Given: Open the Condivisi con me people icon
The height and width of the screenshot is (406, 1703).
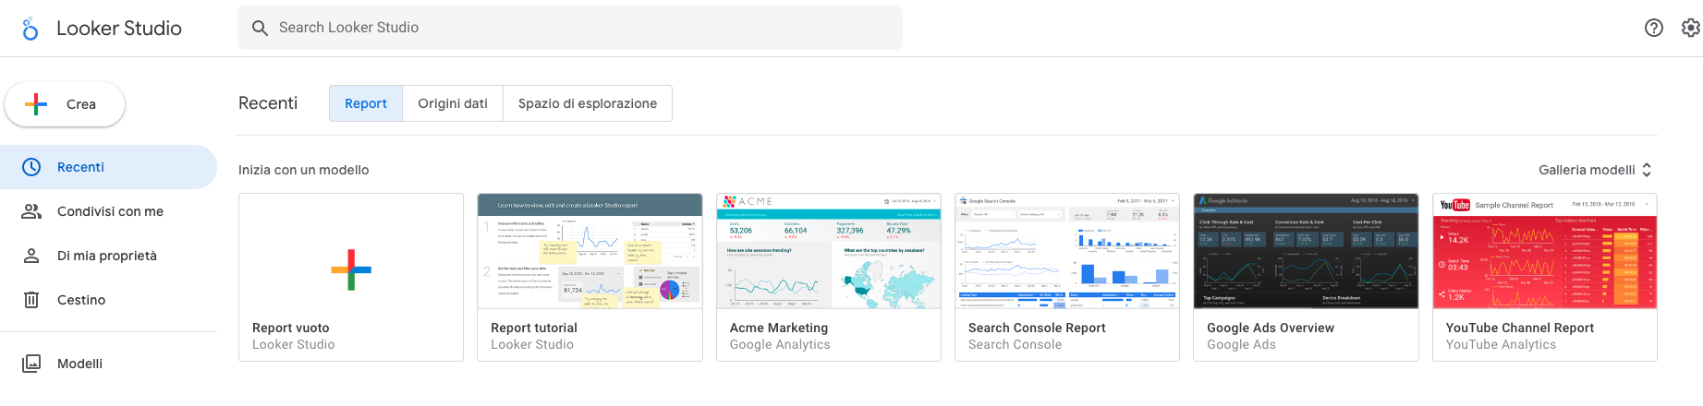Looking at the screenshot, I should coord(31,211).
